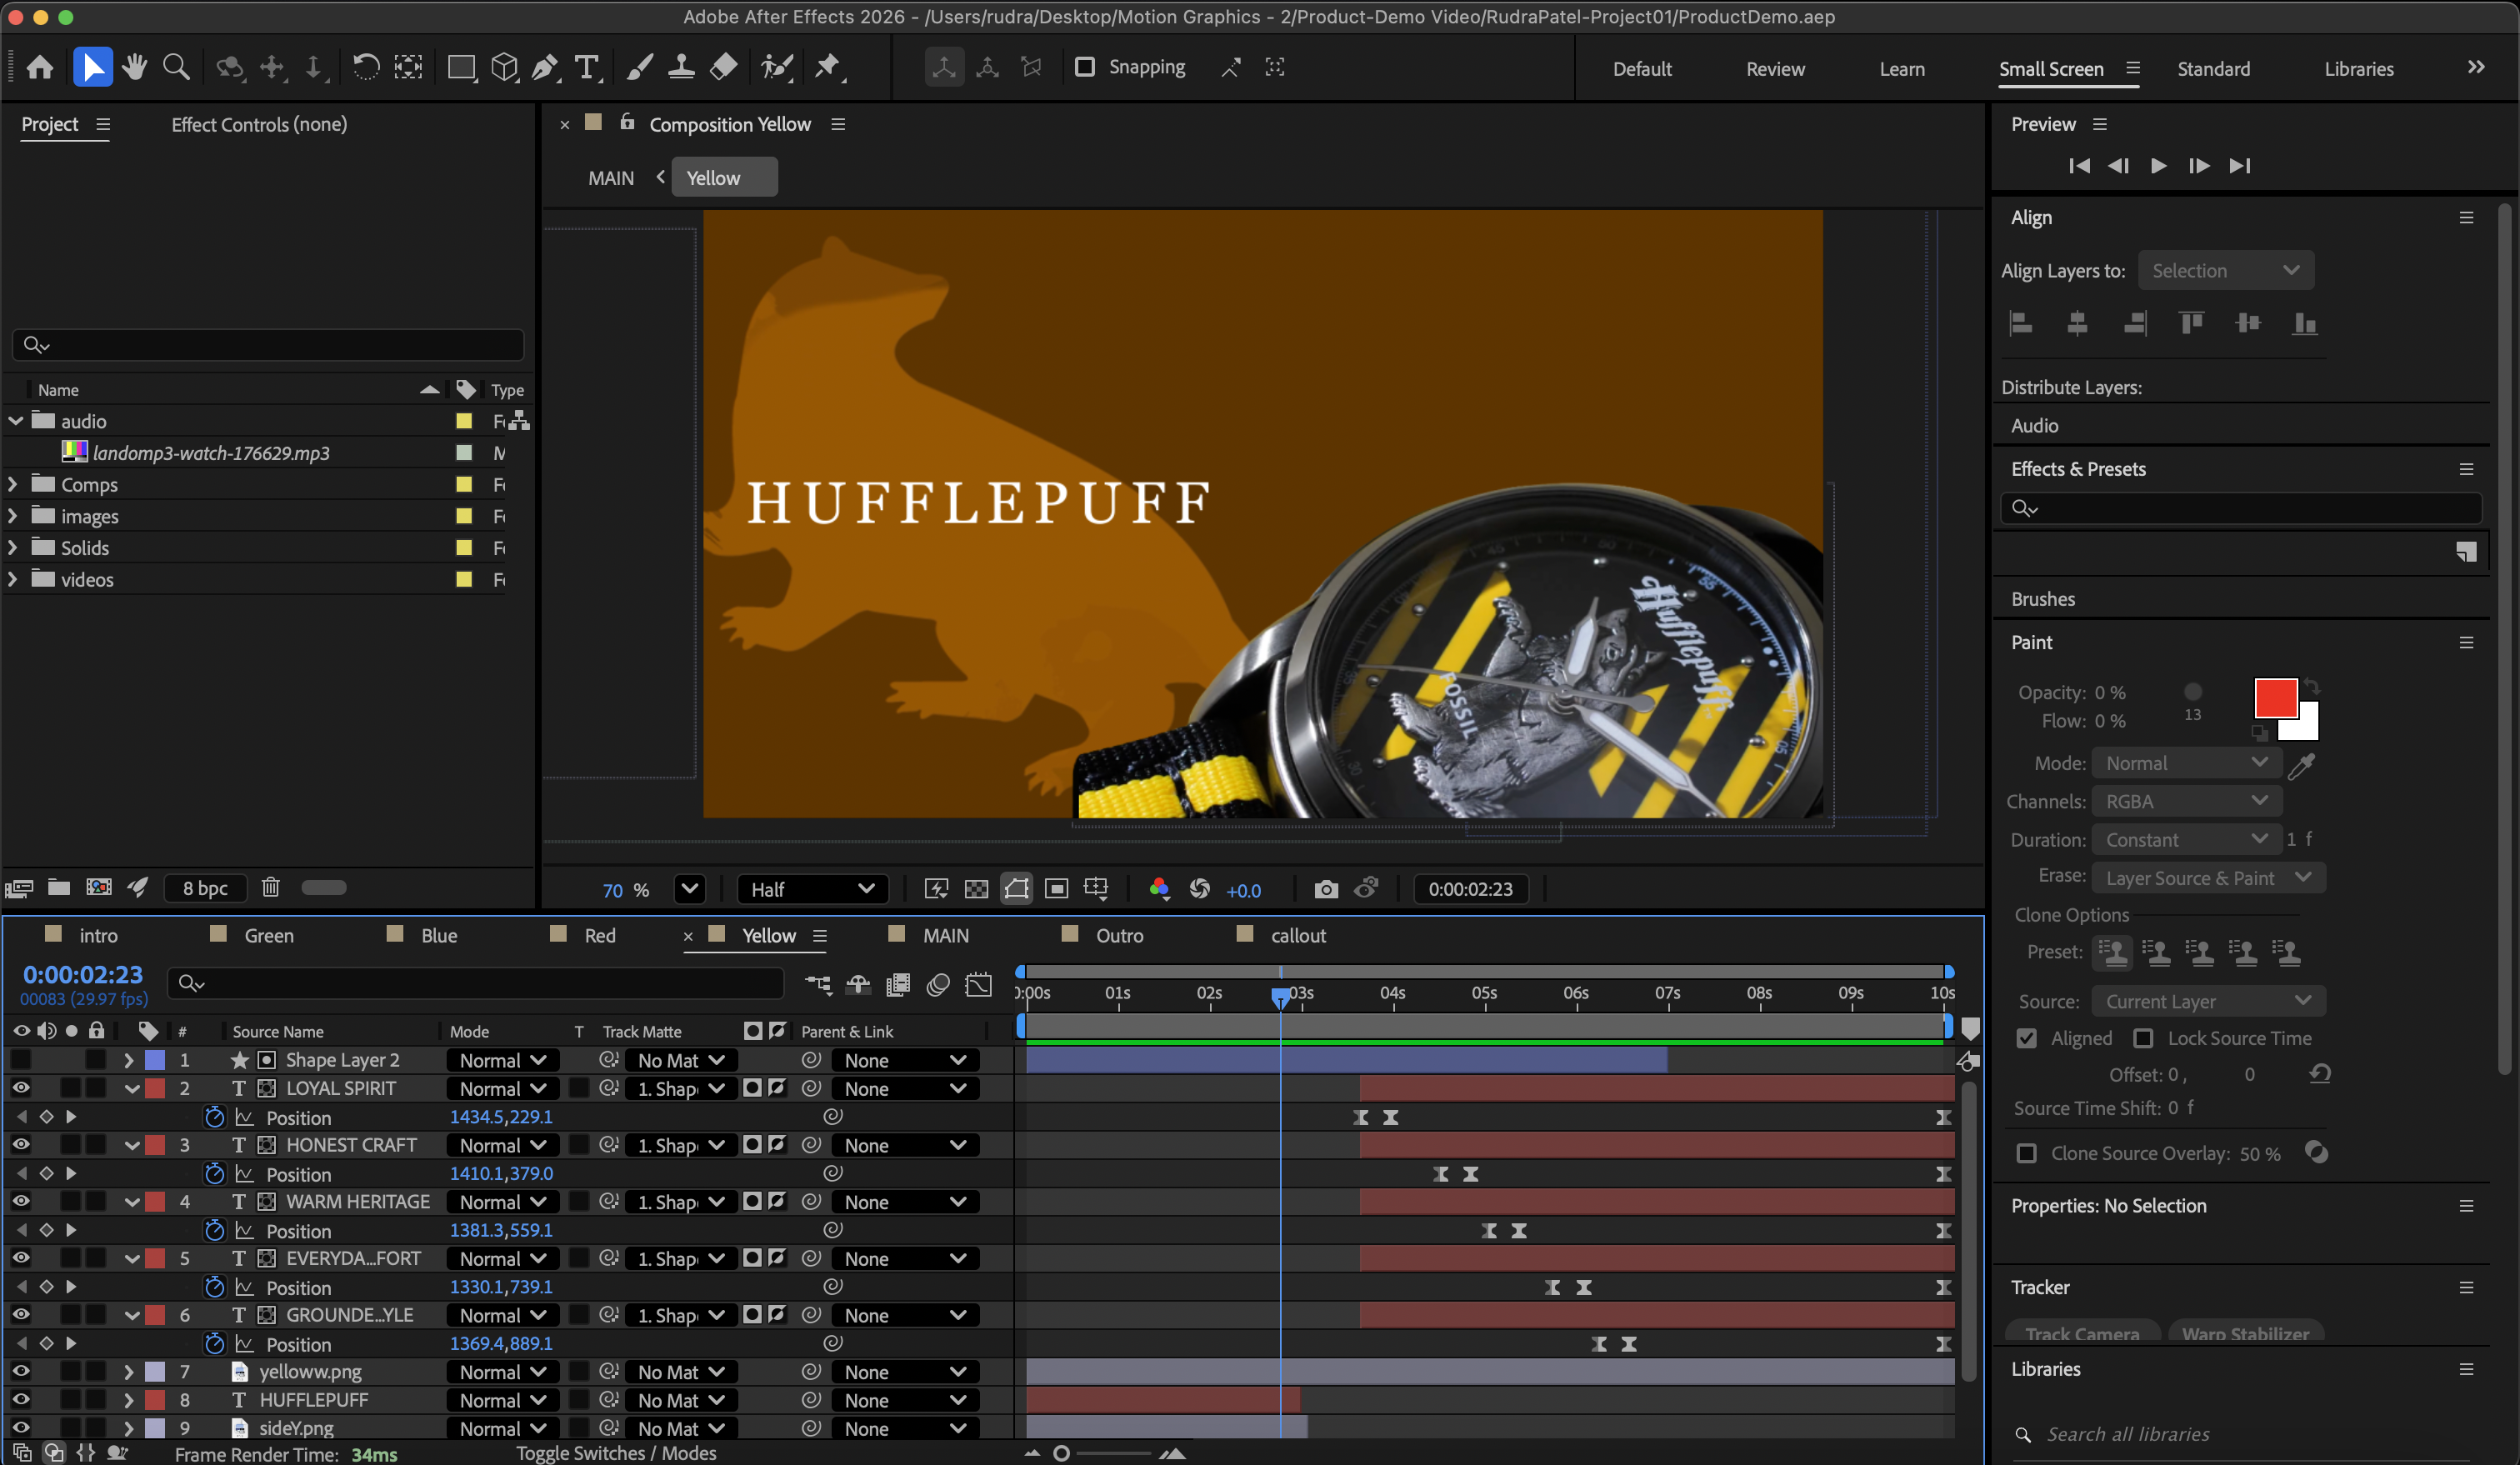2520x1465 pixels.
Task: Collapse the audio folder
Action: pyautogui.click(x=15, y=421)
